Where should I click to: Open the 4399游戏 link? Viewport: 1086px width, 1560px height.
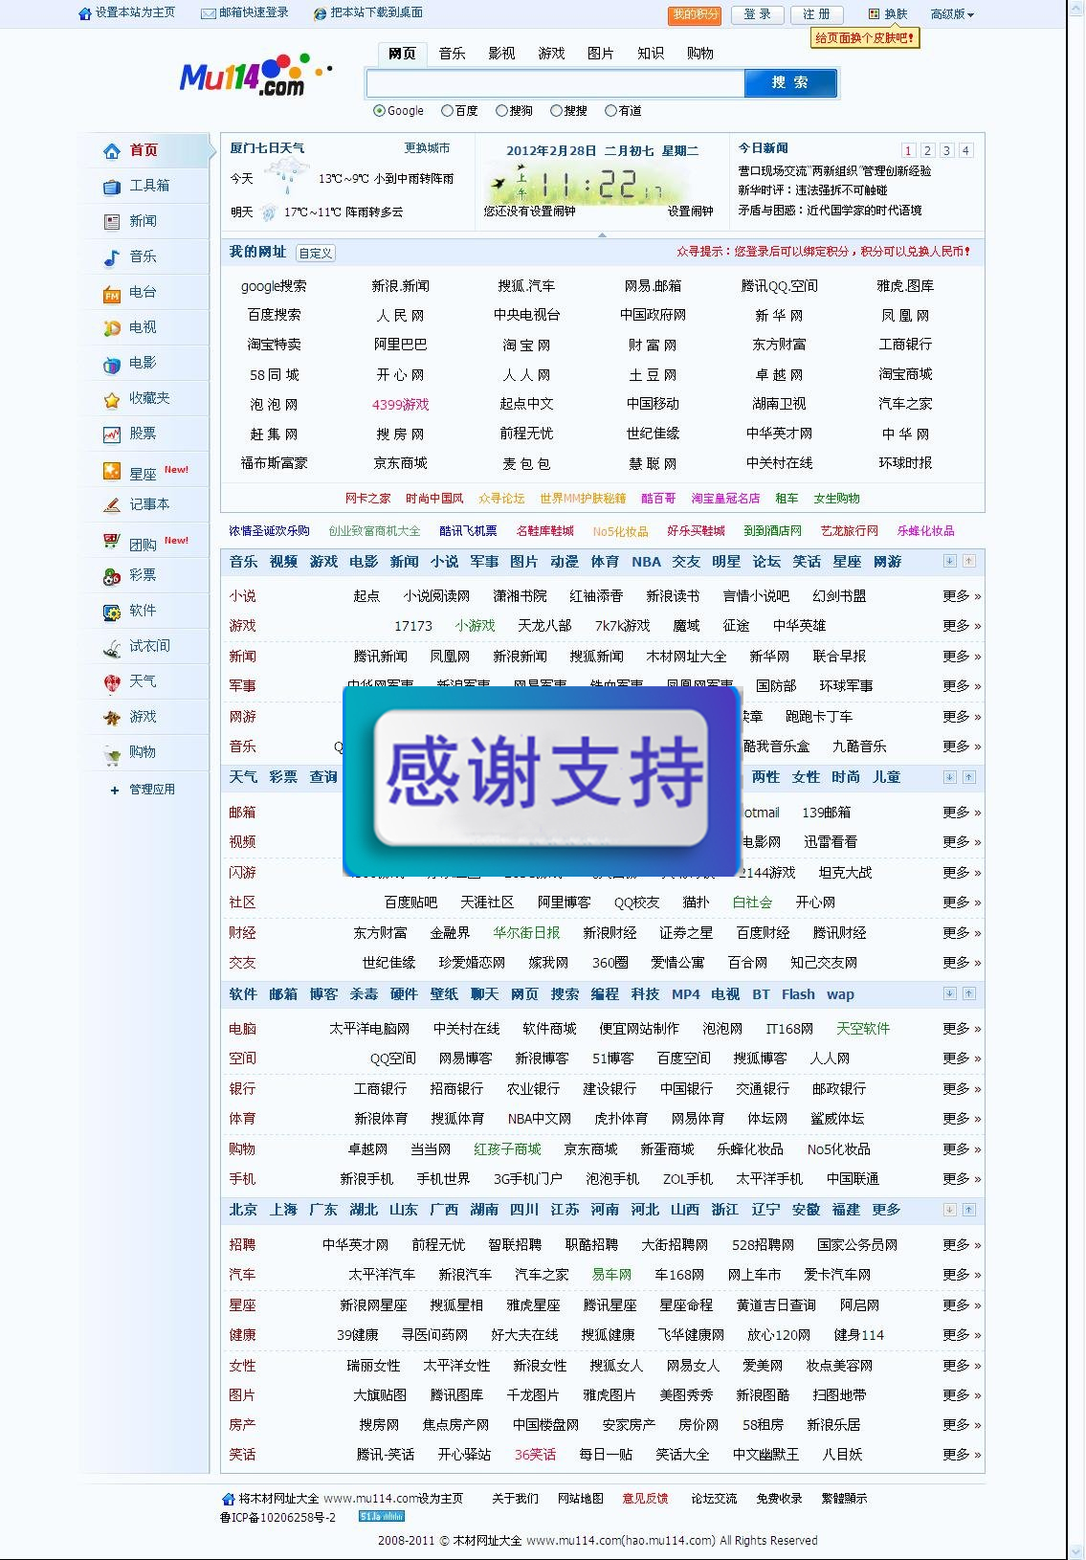(x=401, y=405)
